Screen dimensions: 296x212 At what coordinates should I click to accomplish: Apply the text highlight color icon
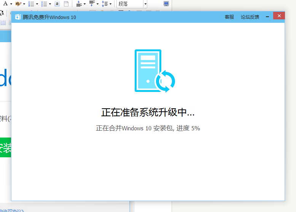[x=18, y=3]
